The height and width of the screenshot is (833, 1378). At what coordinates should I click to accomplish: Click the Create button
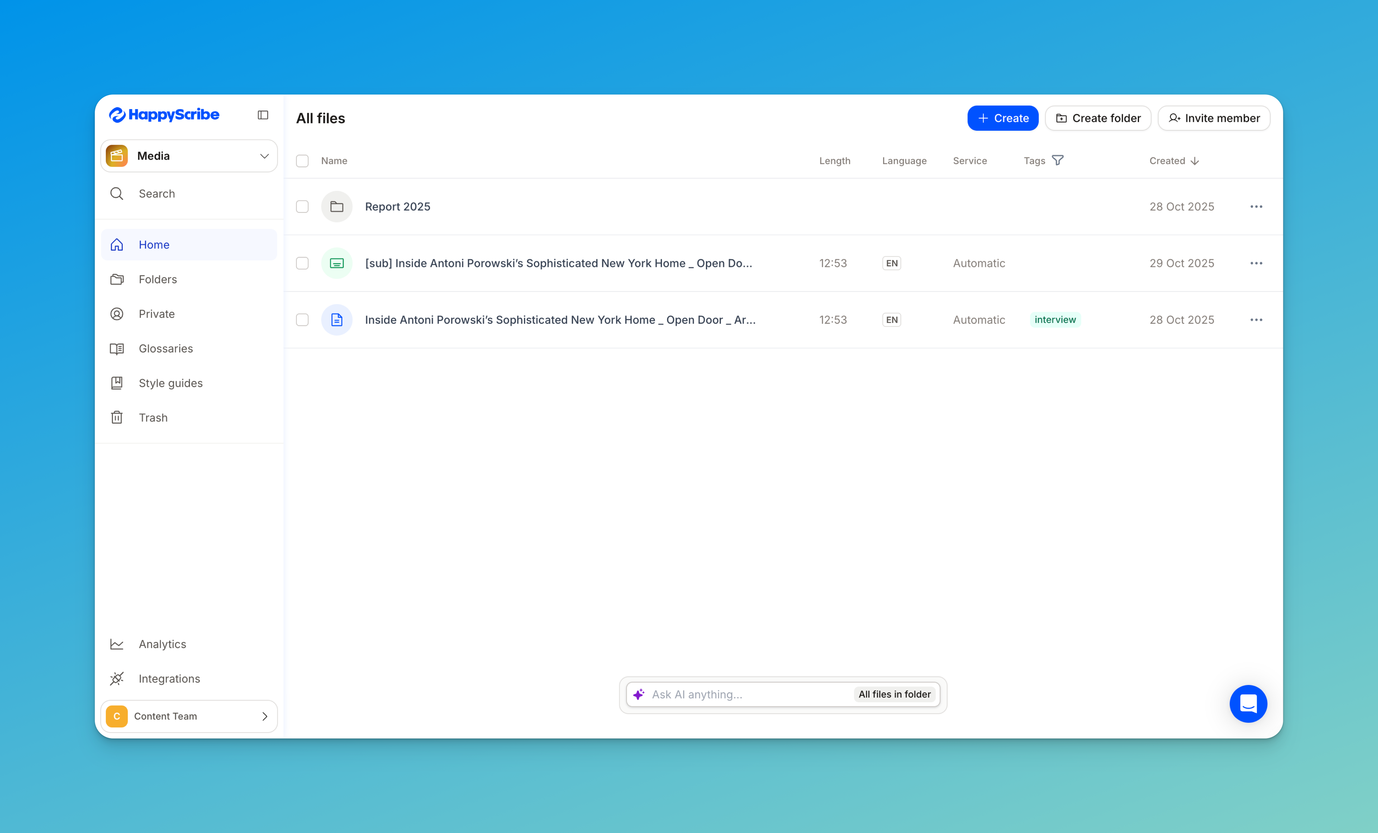(1002, 118)
